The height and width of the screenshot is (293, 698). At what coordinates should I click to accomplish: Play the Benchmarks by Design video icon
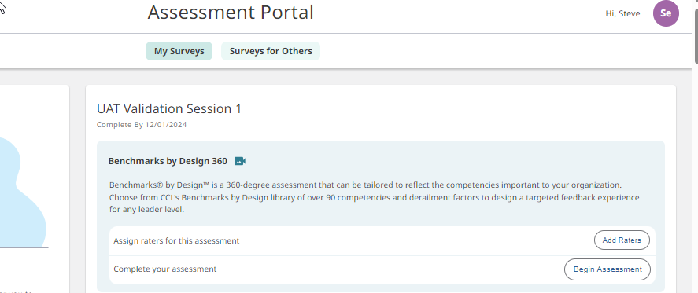240,161
